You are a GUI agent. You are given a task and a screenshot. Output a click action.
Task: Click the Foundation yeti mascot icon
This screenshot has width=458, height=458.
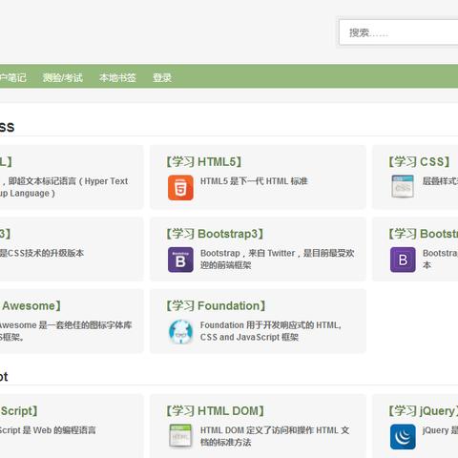(180, 332)
